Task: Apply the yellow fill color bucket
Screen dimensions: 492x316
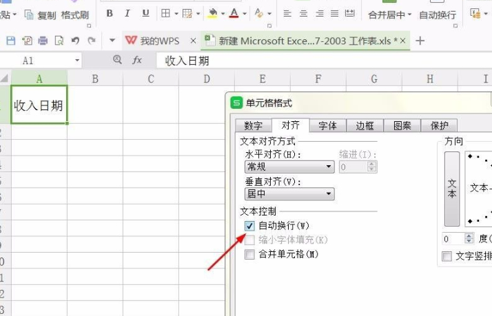Action: coord(213,13)
